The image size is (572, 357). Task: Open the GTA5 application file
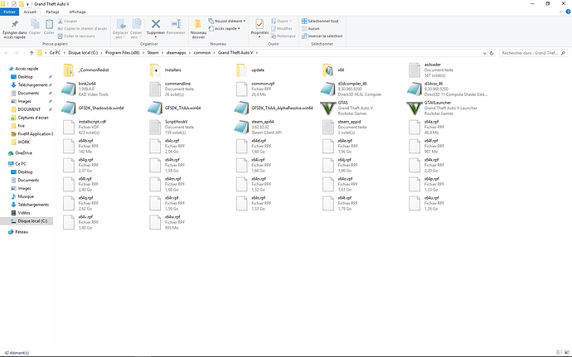(327, 108)
